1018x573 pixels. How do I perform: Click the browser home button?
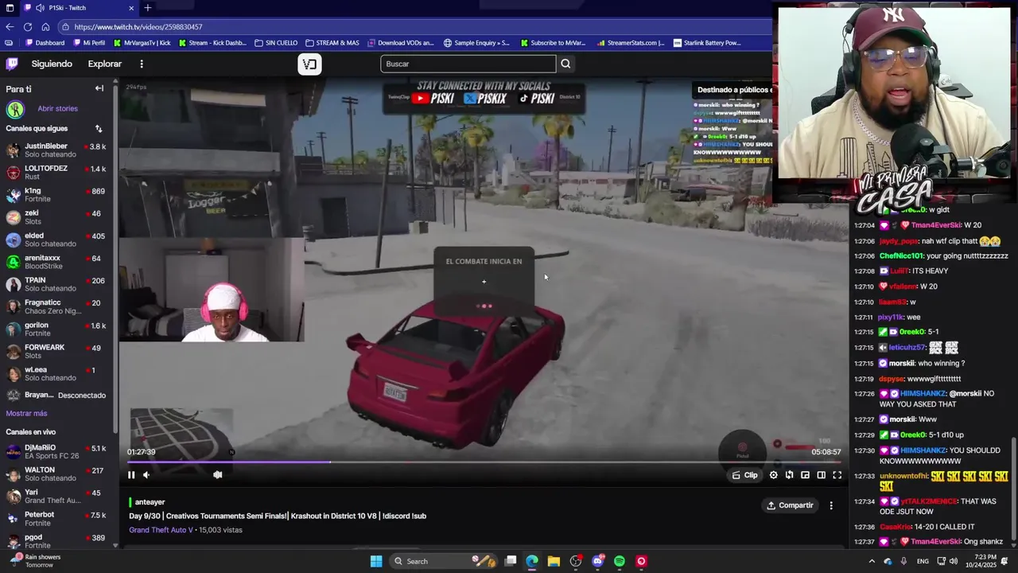pos(45,26)
